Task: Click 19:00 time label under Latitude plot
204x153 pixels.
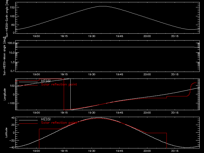Action: click(36, 151)
